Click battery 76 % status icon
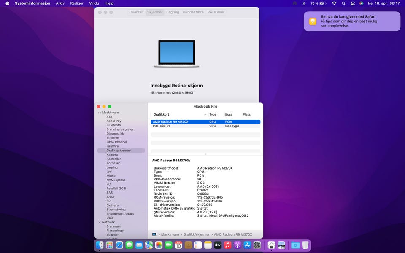Screen dimensions: 405x253 point(319,3)
